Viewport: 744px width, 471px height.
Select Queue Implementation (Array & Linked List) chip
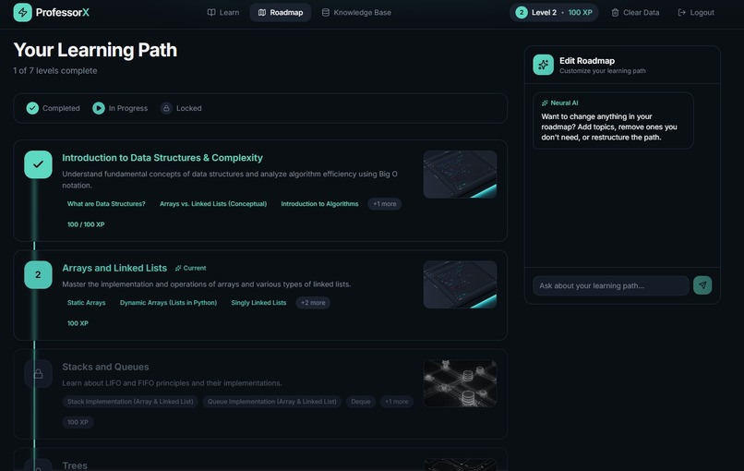pos(272,401)
